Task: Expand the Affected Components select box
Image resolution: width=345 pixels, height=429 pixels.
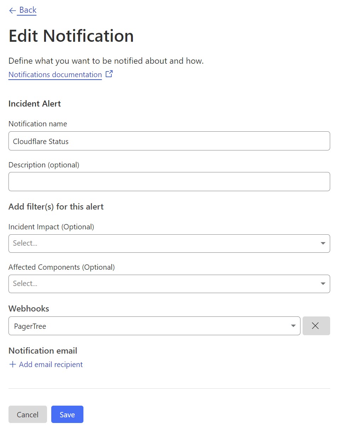Action: point(163,284)
